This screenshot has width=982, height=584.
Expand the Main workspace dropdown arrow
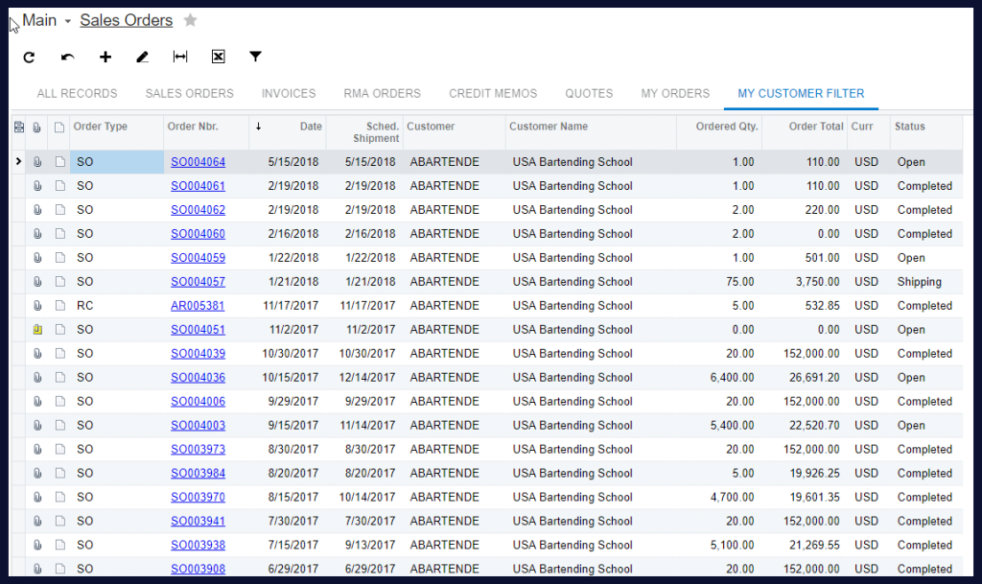pyautogui.click(x=68, y=22)
